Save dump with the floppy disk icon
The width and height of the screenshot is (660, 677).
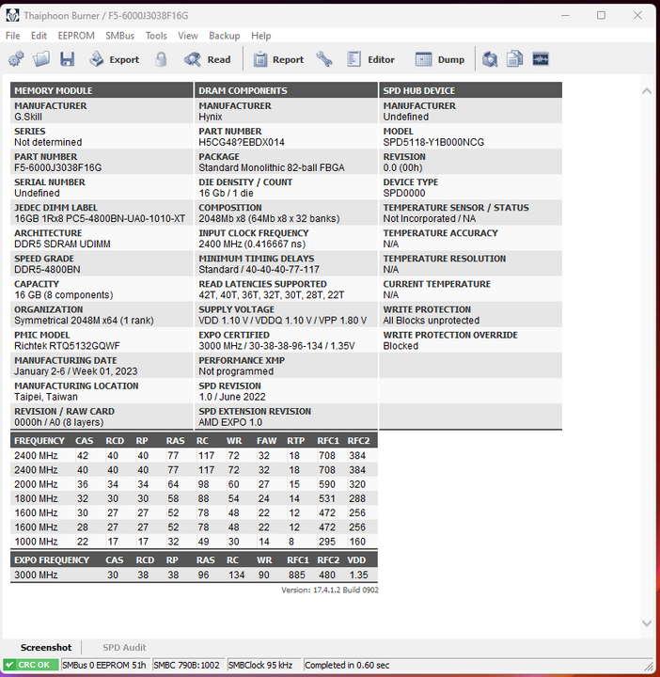[x=68, y=59]
